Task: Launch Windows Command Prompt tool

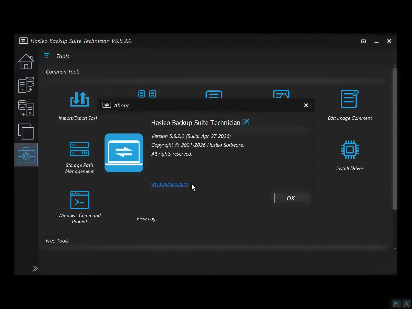Action: (79, 207)
